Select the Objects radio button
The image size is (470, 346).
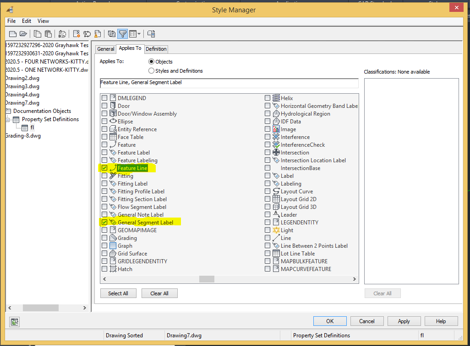(151, 62)
